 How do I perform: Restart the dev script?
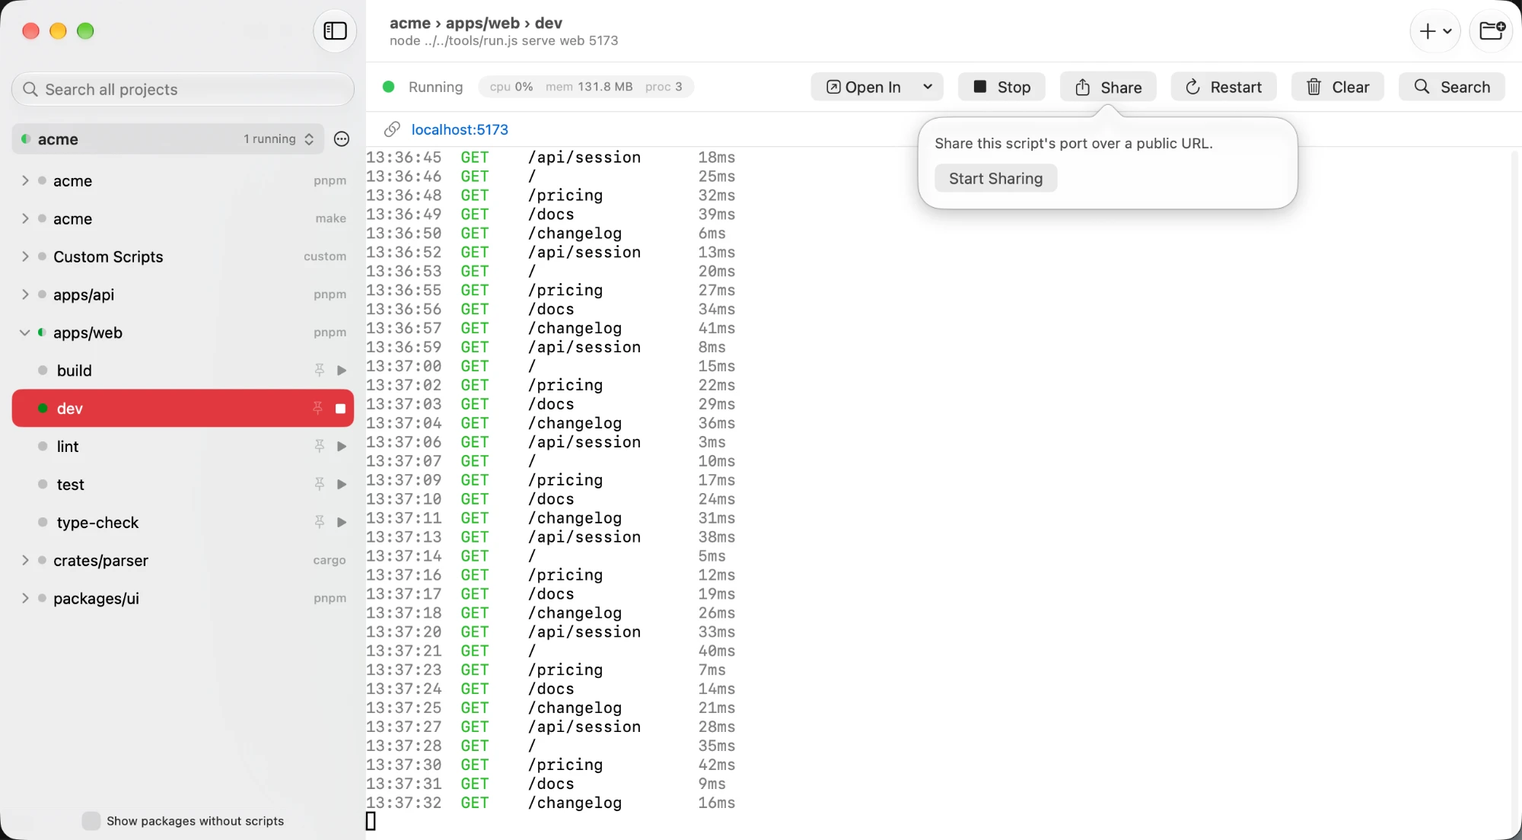[1224, 87]
